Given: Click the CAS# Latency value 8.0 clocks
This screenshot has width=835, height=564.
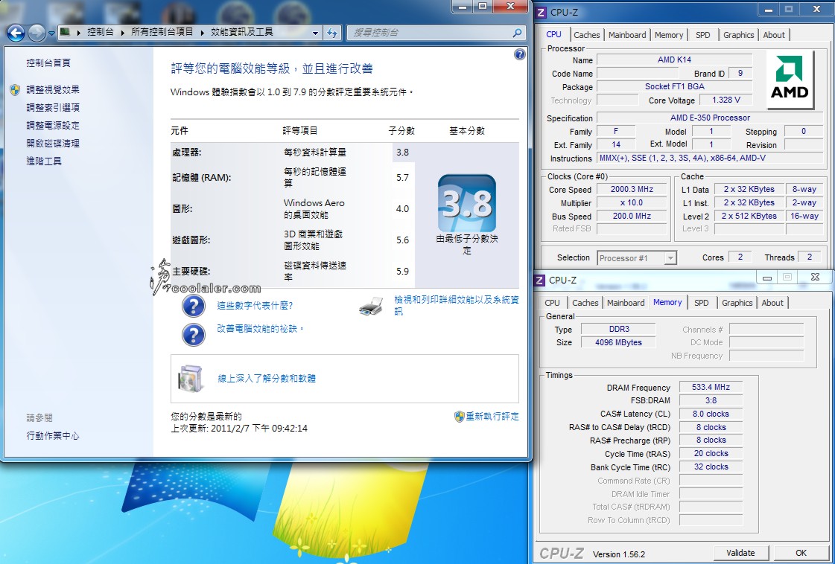Looking at the screenshot, I should tap(711, 414).
